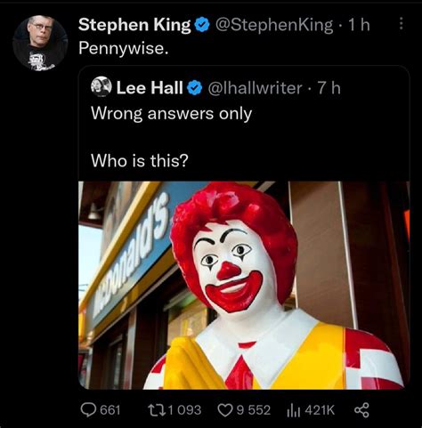Open quoted tweet text 'Wrong answers only'
Screen dimensions: 422x428
(172, 114)
